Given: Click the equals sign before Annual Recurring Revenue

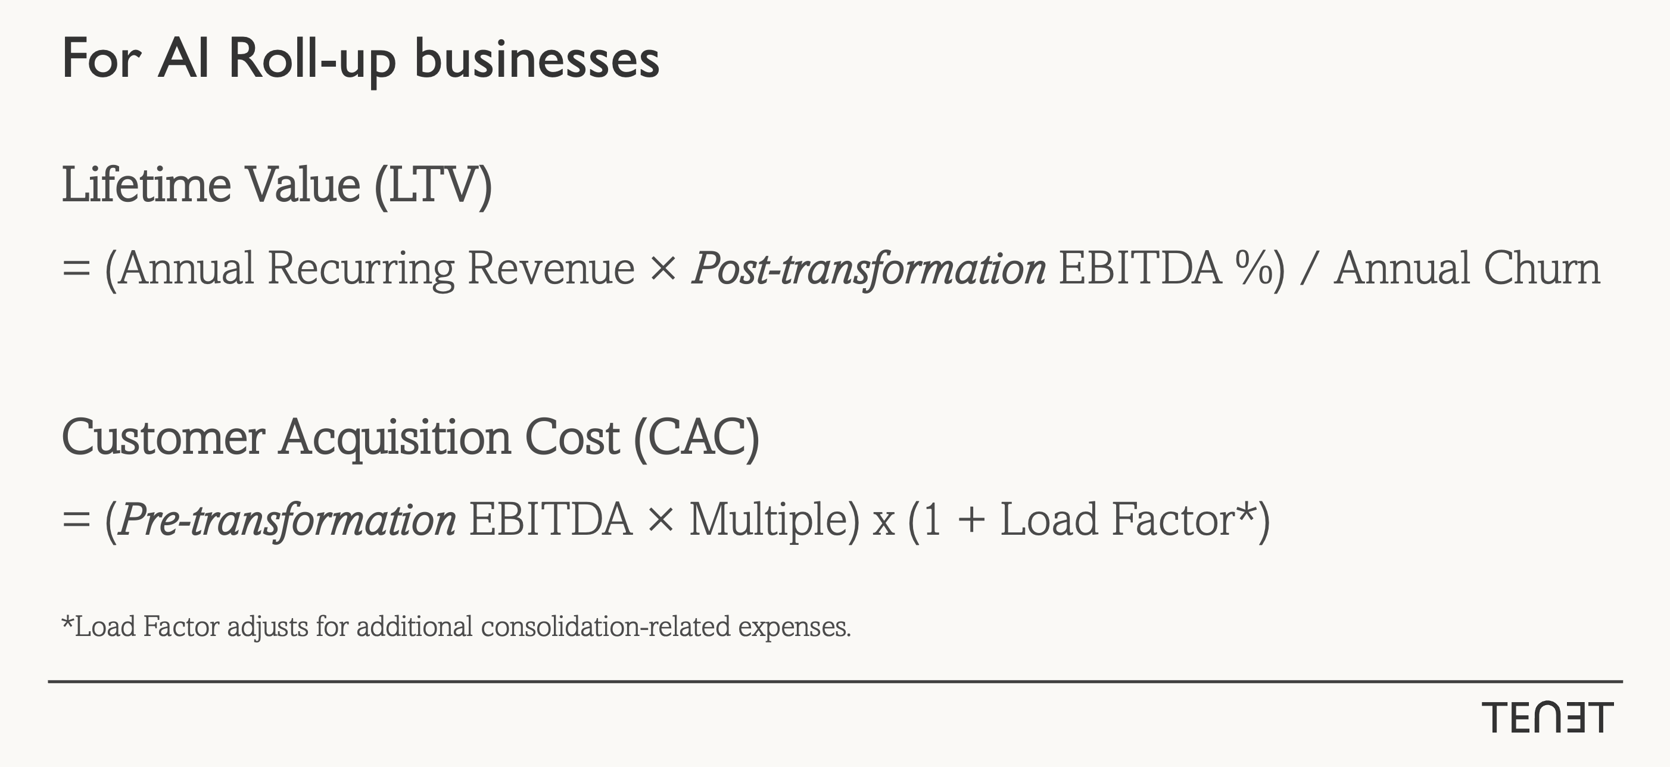Looking at the screenshot, I should (76, 269).
